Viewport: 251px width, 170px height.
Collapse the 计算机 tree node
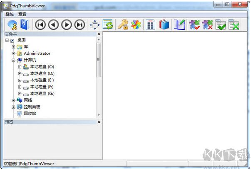tap(13, 60)
